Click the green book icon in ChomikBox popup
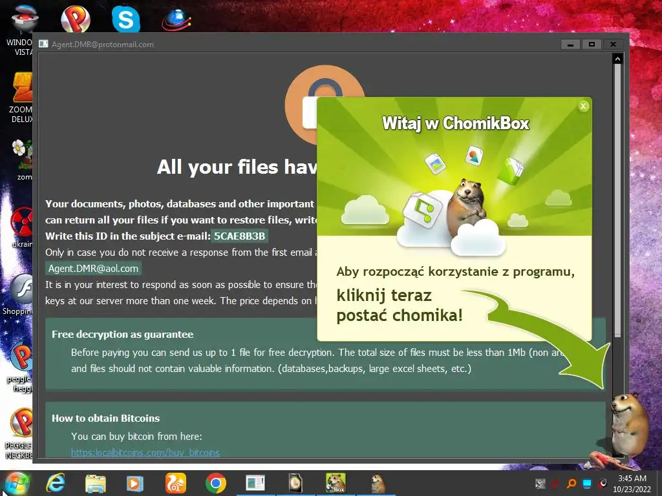 tap(510, 170)
